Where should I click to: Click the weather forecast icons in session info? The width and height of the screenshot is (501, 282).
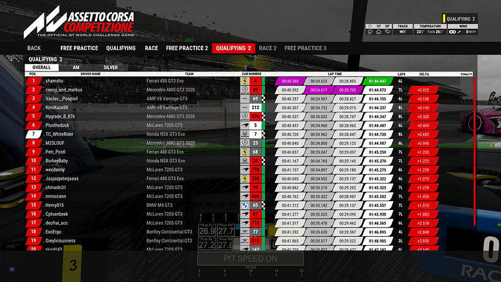coord(379,32)
